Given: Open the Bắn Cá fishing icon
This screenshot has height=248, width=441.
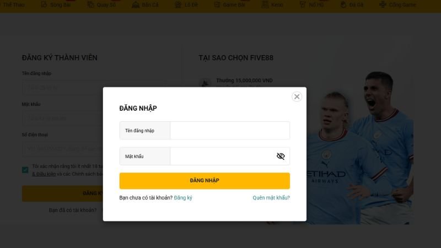Looking at the screenshot, I should (x=136, y=4).
